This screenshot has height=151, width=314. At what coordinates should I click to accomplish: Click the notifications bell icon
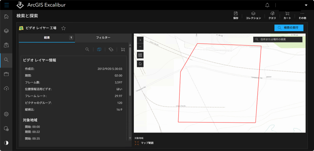coord(267,5)
